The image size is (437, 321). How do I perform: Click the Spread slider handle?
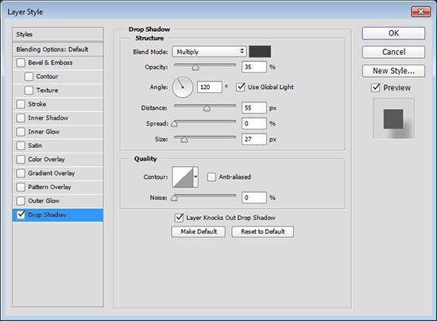coord(175,124)
